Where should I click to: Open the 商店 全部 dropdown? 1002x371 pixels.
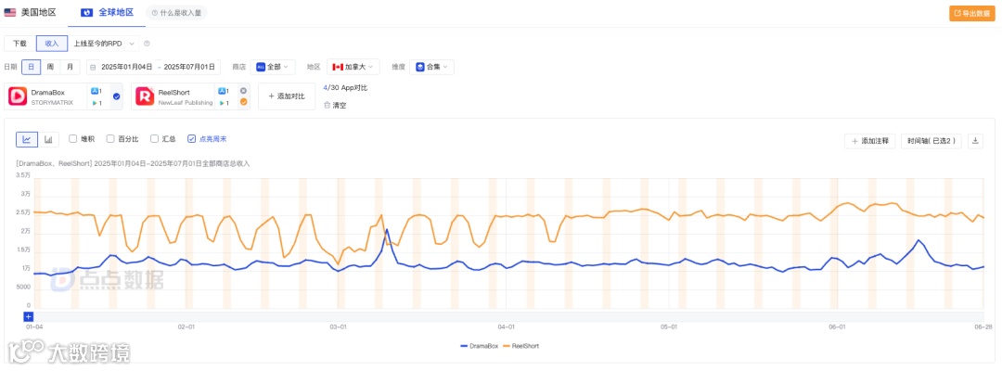[273, 67]
